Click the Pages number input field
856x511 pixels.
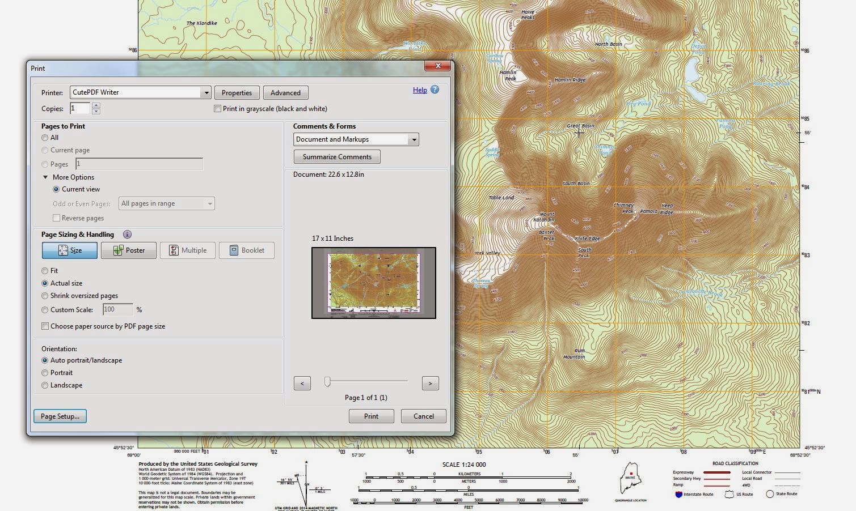pyautogui.click(x=138, y=164)
